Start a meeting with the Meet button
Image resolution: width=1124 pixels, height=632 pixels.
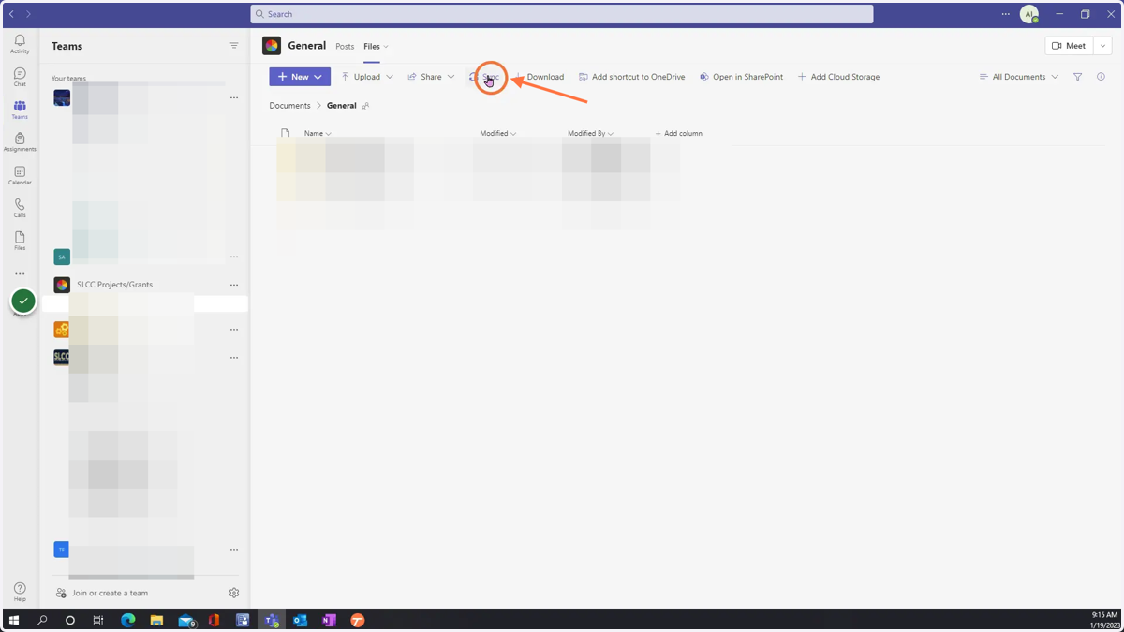click(x=1069, y=46)
